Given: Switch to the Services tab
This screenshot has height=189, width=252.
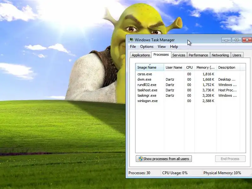Looking at the screenshot, I should pos(179,55).
